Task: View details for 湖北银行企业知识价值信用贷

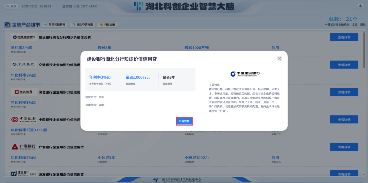Action: [x=344, y=92]
